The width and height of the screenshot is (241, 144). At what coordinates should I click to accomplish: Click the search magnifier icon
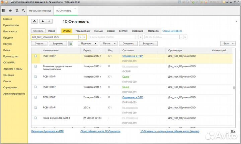(23, 11)
